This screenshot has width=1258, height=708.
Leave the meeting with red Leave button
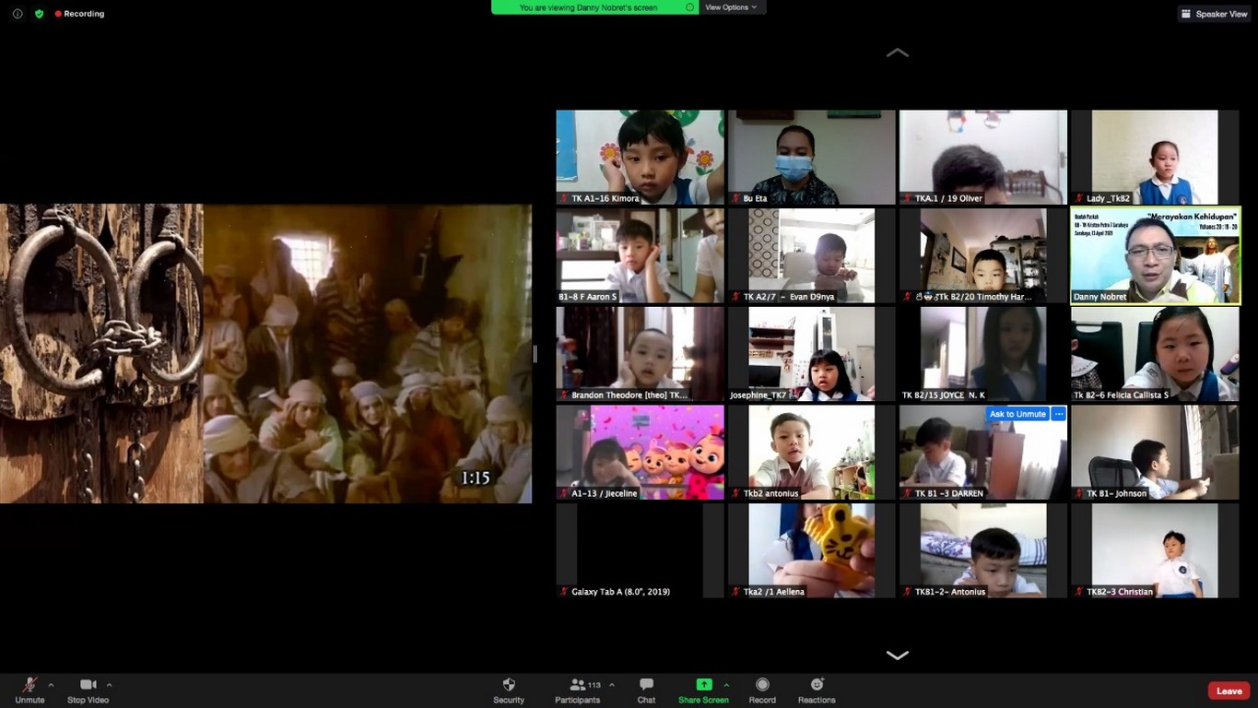[1229, 691]
